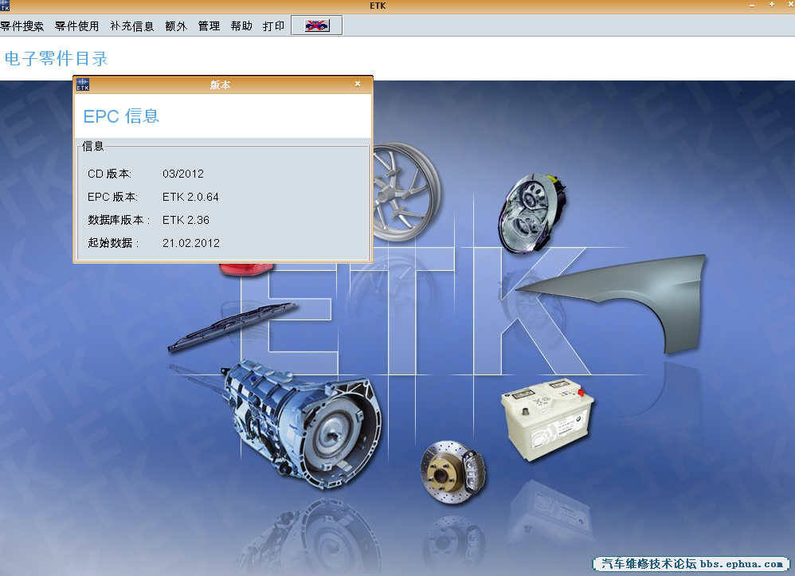Click the 电子零件目录 heading
This screenshot has height=576, width=795.
[57, 58]
